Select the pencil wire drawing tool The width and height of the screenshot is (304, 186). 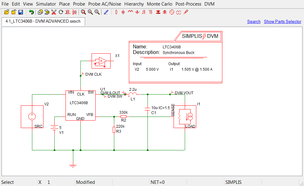click(x=106, y=12)
